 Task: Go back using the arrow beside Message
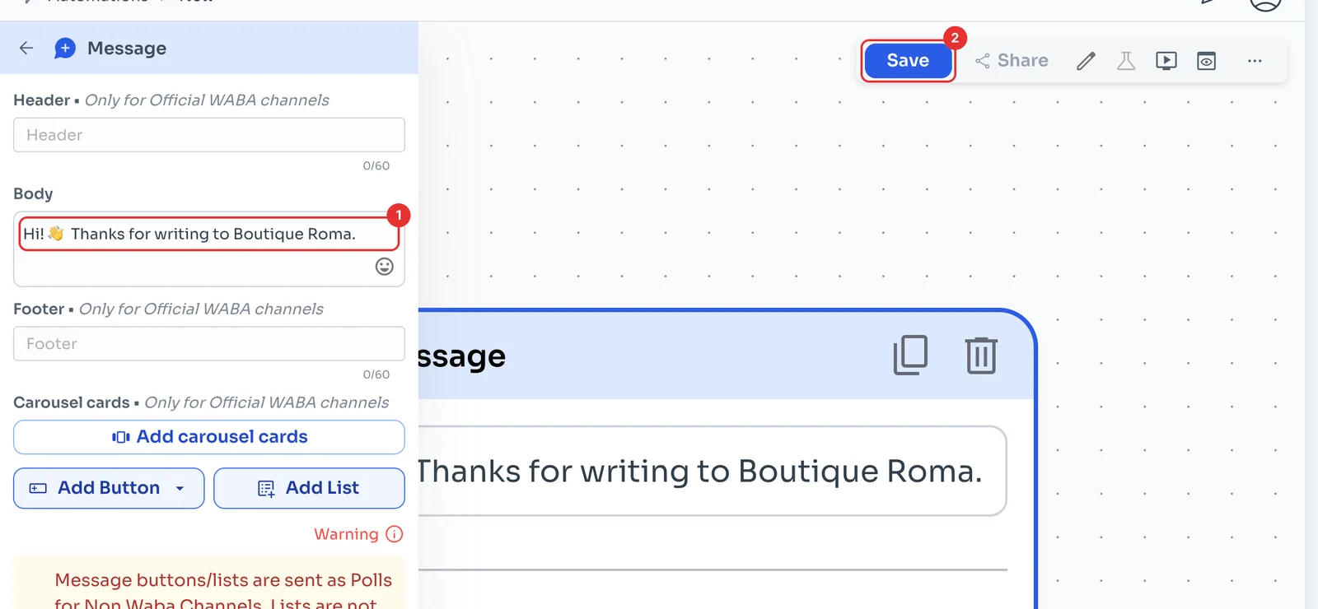[x=26, y=48]
